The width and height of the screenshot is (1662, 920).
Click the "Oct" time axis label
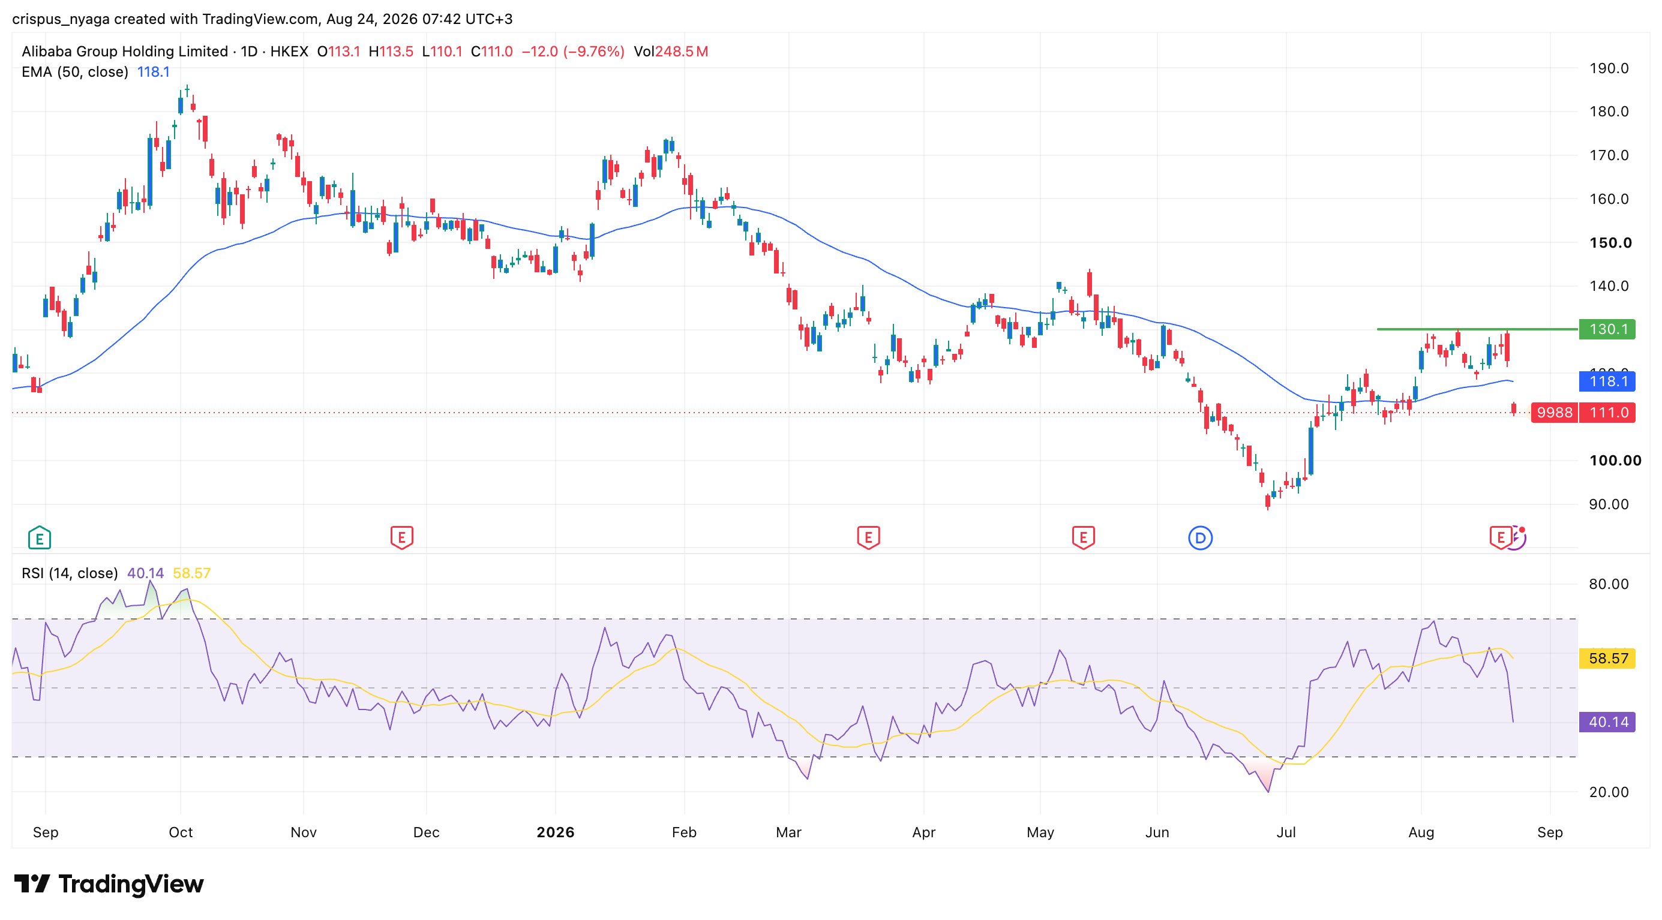[x=181, y=832]
